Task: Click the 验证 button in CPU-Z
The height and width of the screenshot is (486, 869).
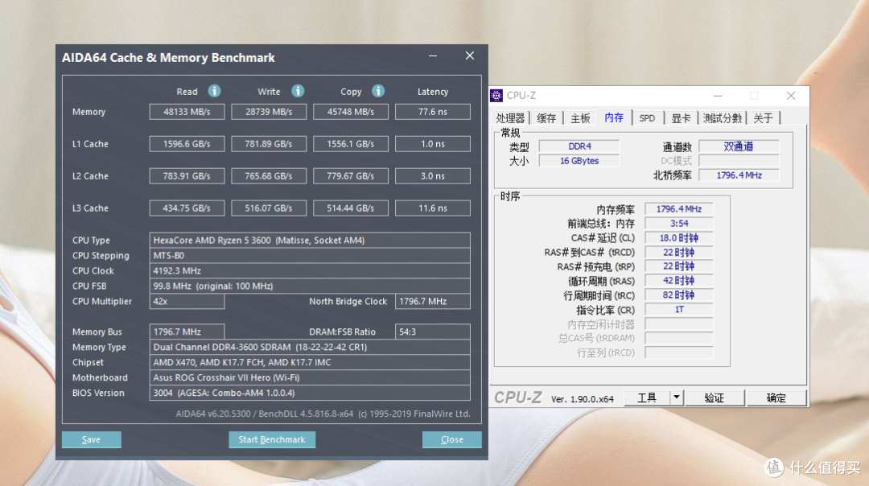Action: tap(715, 397)
